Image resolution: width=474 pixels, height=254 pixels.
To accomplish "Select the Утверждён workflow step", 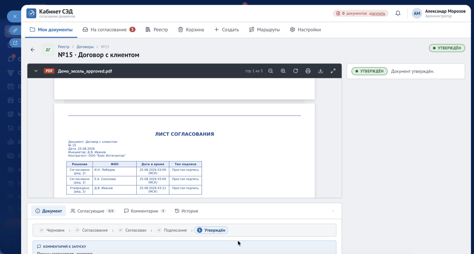I will click(x=211, y=230).
